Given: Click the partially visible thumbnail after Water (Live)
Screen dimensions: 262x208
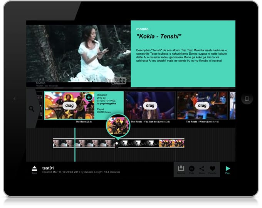Looking at the screenshot, I should [232, 106].
